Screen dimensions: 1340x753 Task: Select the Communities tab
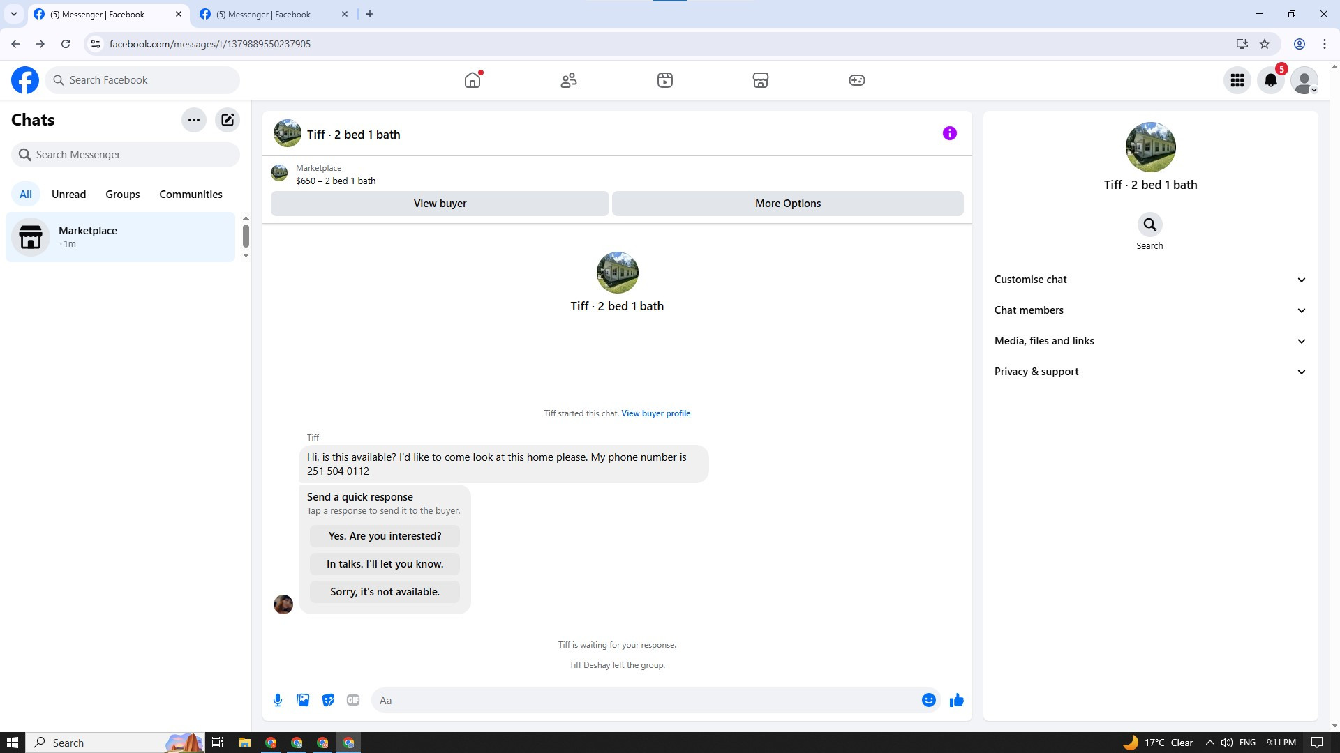point(191,195)
